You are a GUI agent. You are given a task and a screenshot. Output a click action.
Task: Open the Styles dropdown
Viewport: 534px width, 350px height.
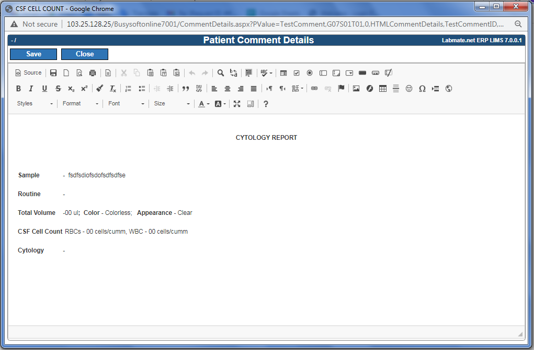tap(35, 104)
